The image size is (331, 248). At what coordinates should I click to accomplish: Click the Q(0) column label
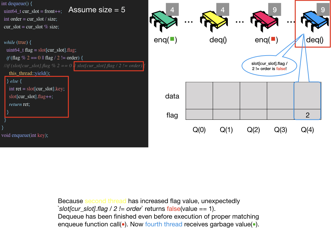tap(199, 130)
